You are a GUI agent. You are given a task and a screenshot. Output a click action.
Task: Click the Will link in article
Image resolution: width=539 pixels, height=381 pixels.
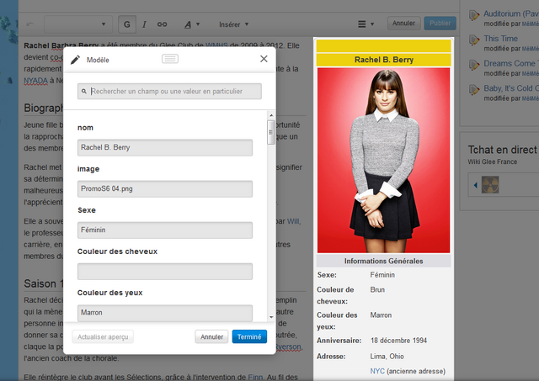click(x=294, y=221)
